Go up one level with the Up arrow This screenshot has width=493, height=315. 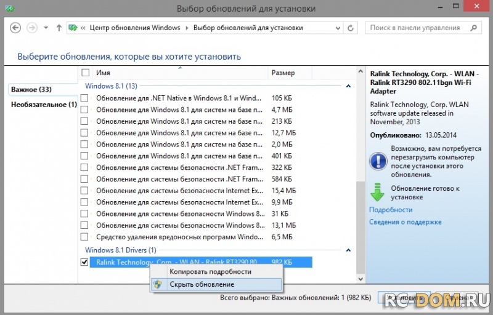tap(59, 28)
